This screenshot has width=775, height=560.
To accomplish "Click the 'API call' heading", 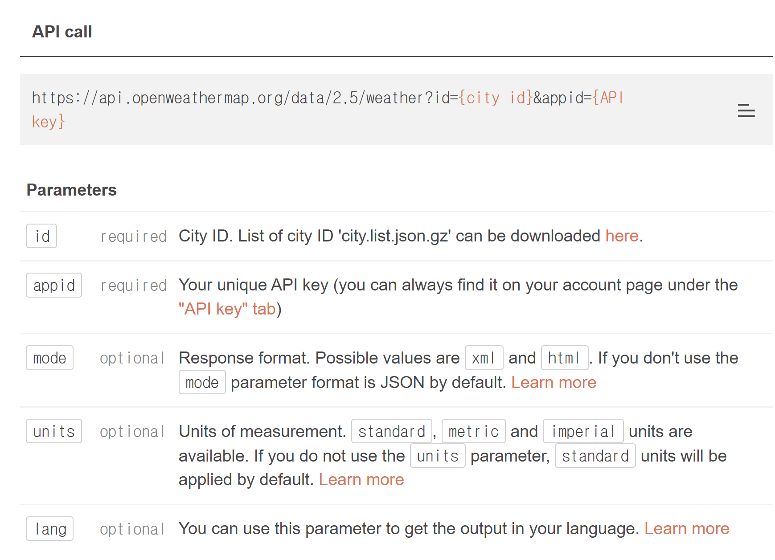I will pyautogui.click(x=62, y=32).
